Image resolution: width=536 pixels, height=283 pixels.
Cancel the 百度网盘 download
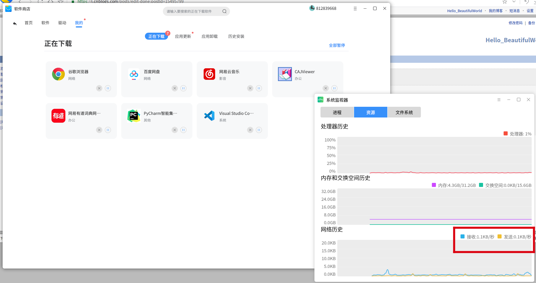pos(175,88)
